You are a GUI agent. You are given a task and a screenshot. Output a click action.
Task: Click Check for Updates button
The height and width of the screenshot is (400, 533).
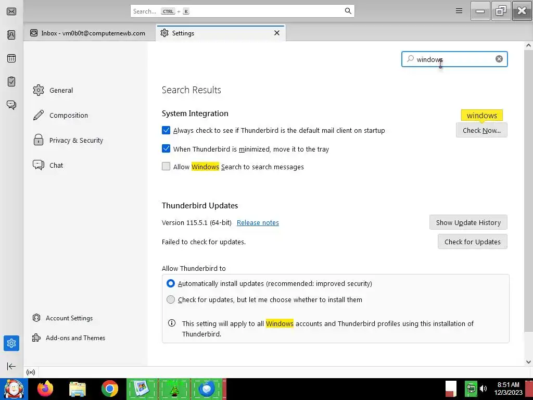click(x=472, y=242)
